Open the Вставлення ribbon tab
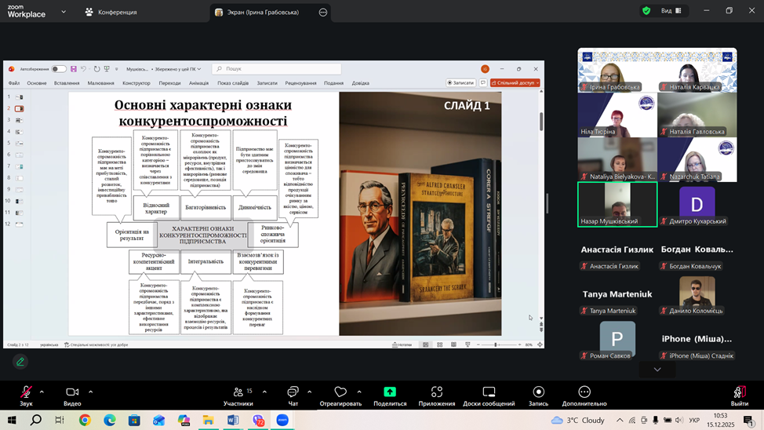The width and height of the screenshot is (764, 430). click(67, 83)
